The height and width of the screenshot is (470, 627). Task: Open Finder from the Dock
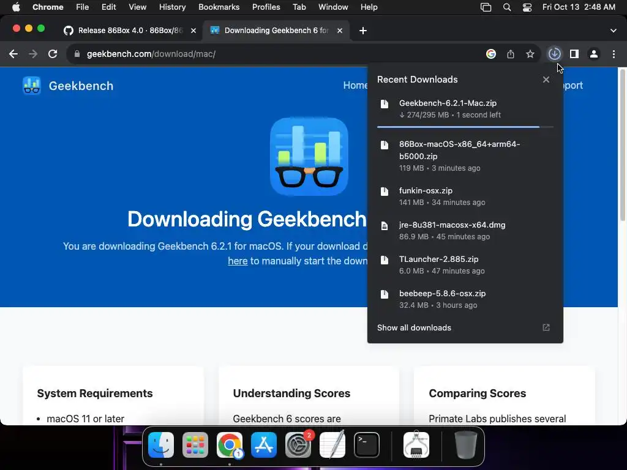coord(161,445)
